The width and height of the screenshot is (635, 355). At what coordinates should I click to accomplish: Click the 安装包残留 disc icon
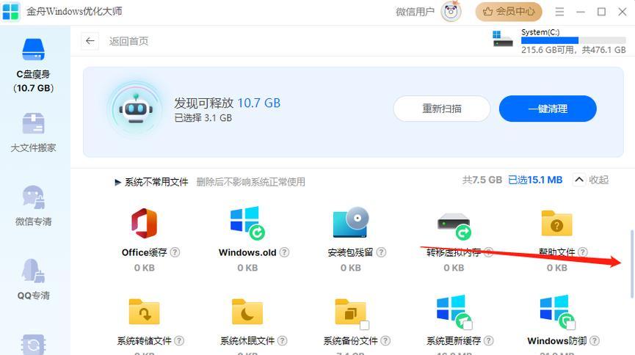pos(351,222)
